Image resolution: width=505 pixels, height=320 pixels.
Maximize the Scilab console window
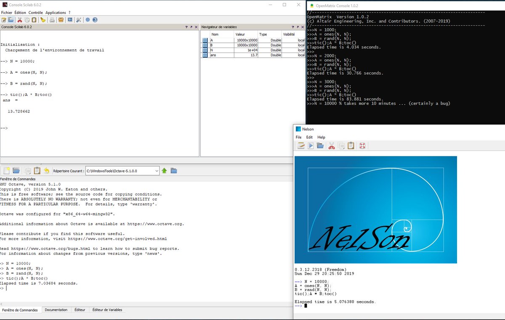(284, 5)
